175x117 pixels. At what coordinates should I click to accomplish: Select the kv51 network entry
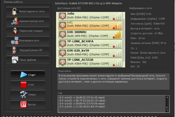point(87,25)
